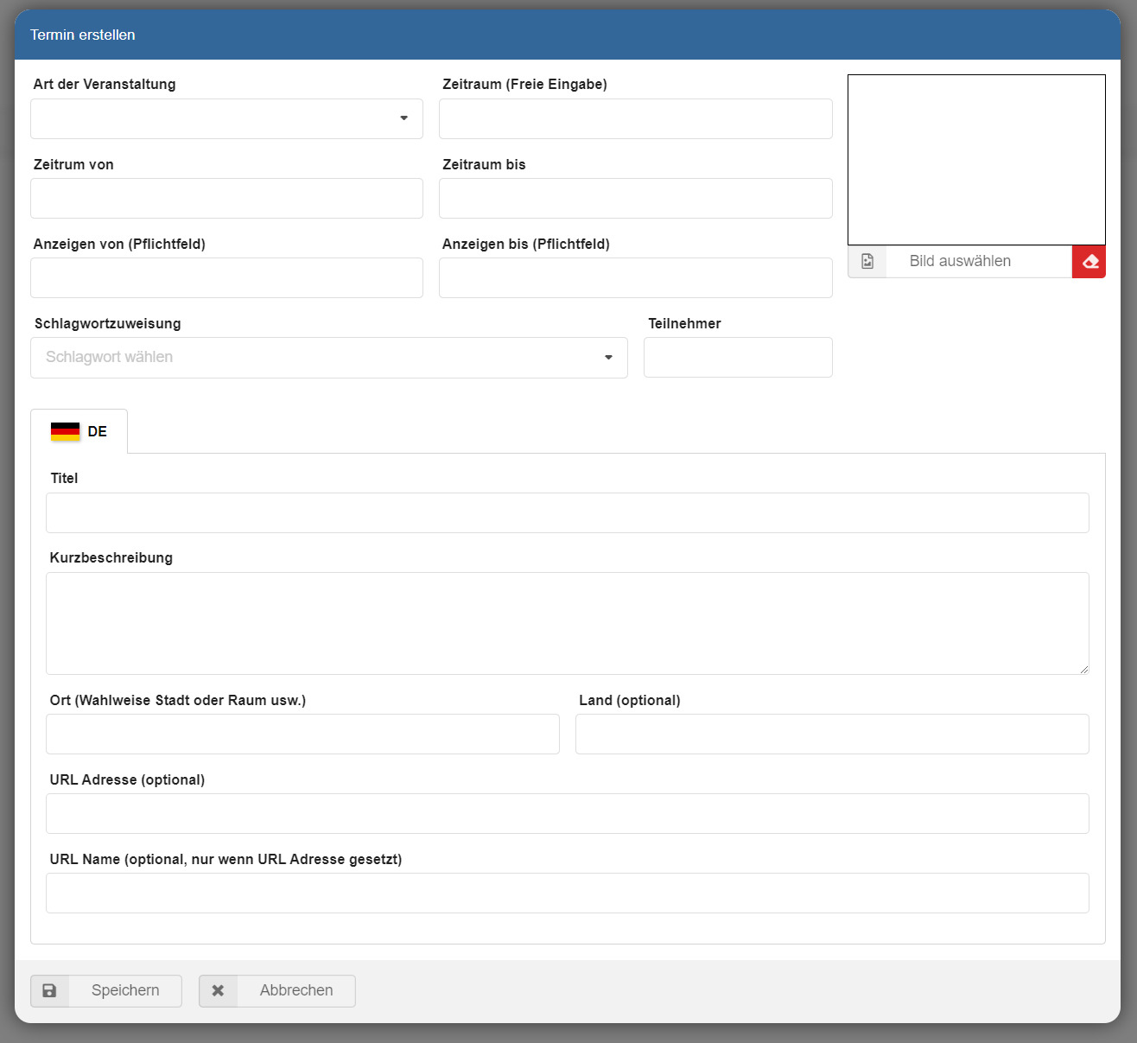Click the red eraser icon to clear image
Screen dimensions: 1137x1043
pos(1089,262)
